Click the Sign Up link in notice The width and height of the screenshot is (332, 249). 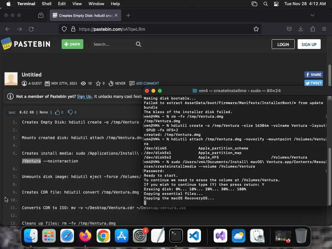click(x=84, y=97)
